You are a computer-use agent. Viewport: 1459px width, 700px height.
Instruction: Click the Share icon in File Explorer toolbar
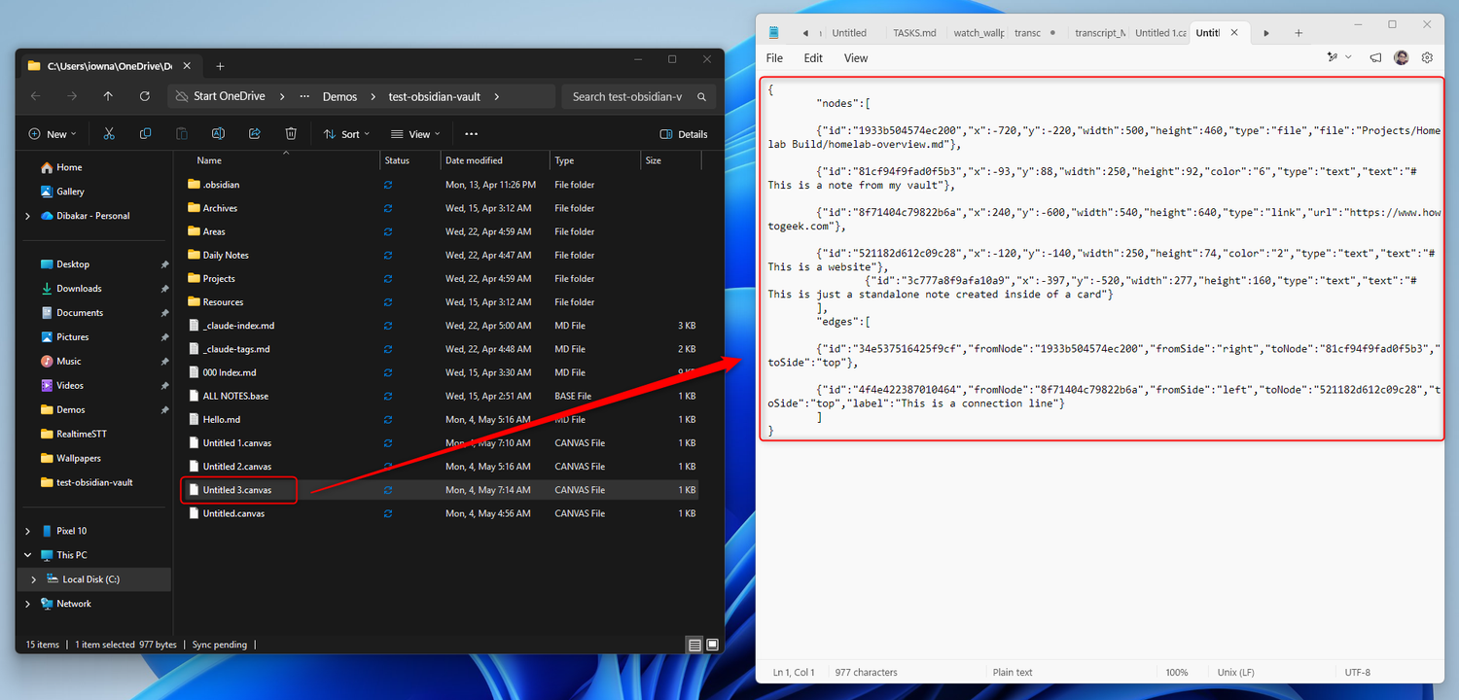tap(255, 134)
